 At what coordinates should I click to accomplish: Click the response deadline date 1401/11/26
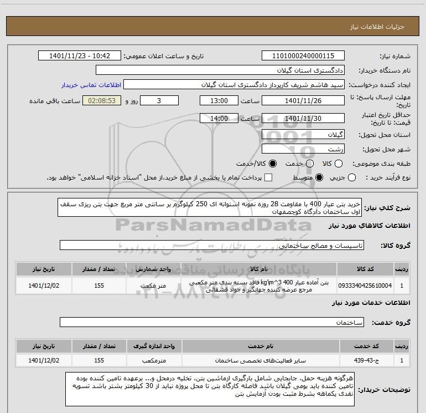pyautogui.click(x=303, y=100)
